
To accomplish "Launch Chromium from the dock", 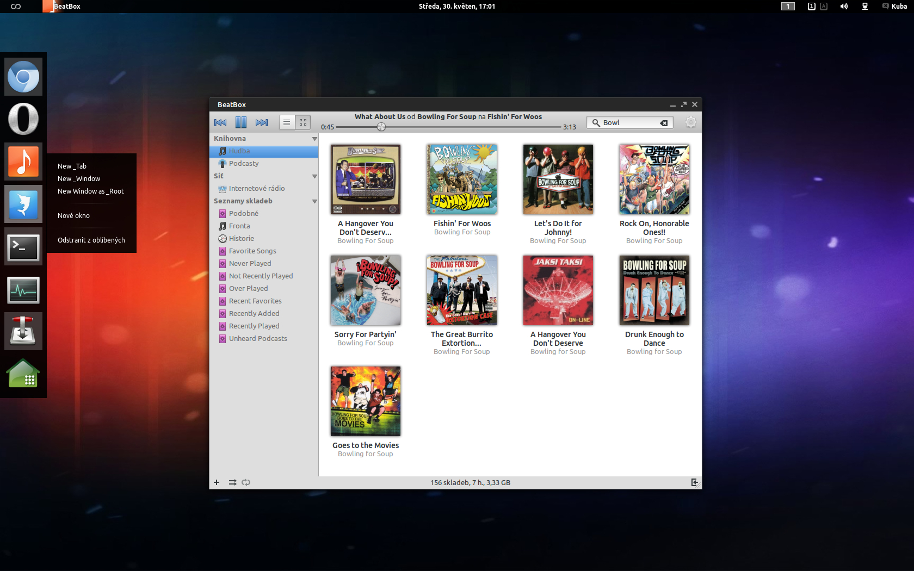I will pyautogui.click(x=23, y=77).
